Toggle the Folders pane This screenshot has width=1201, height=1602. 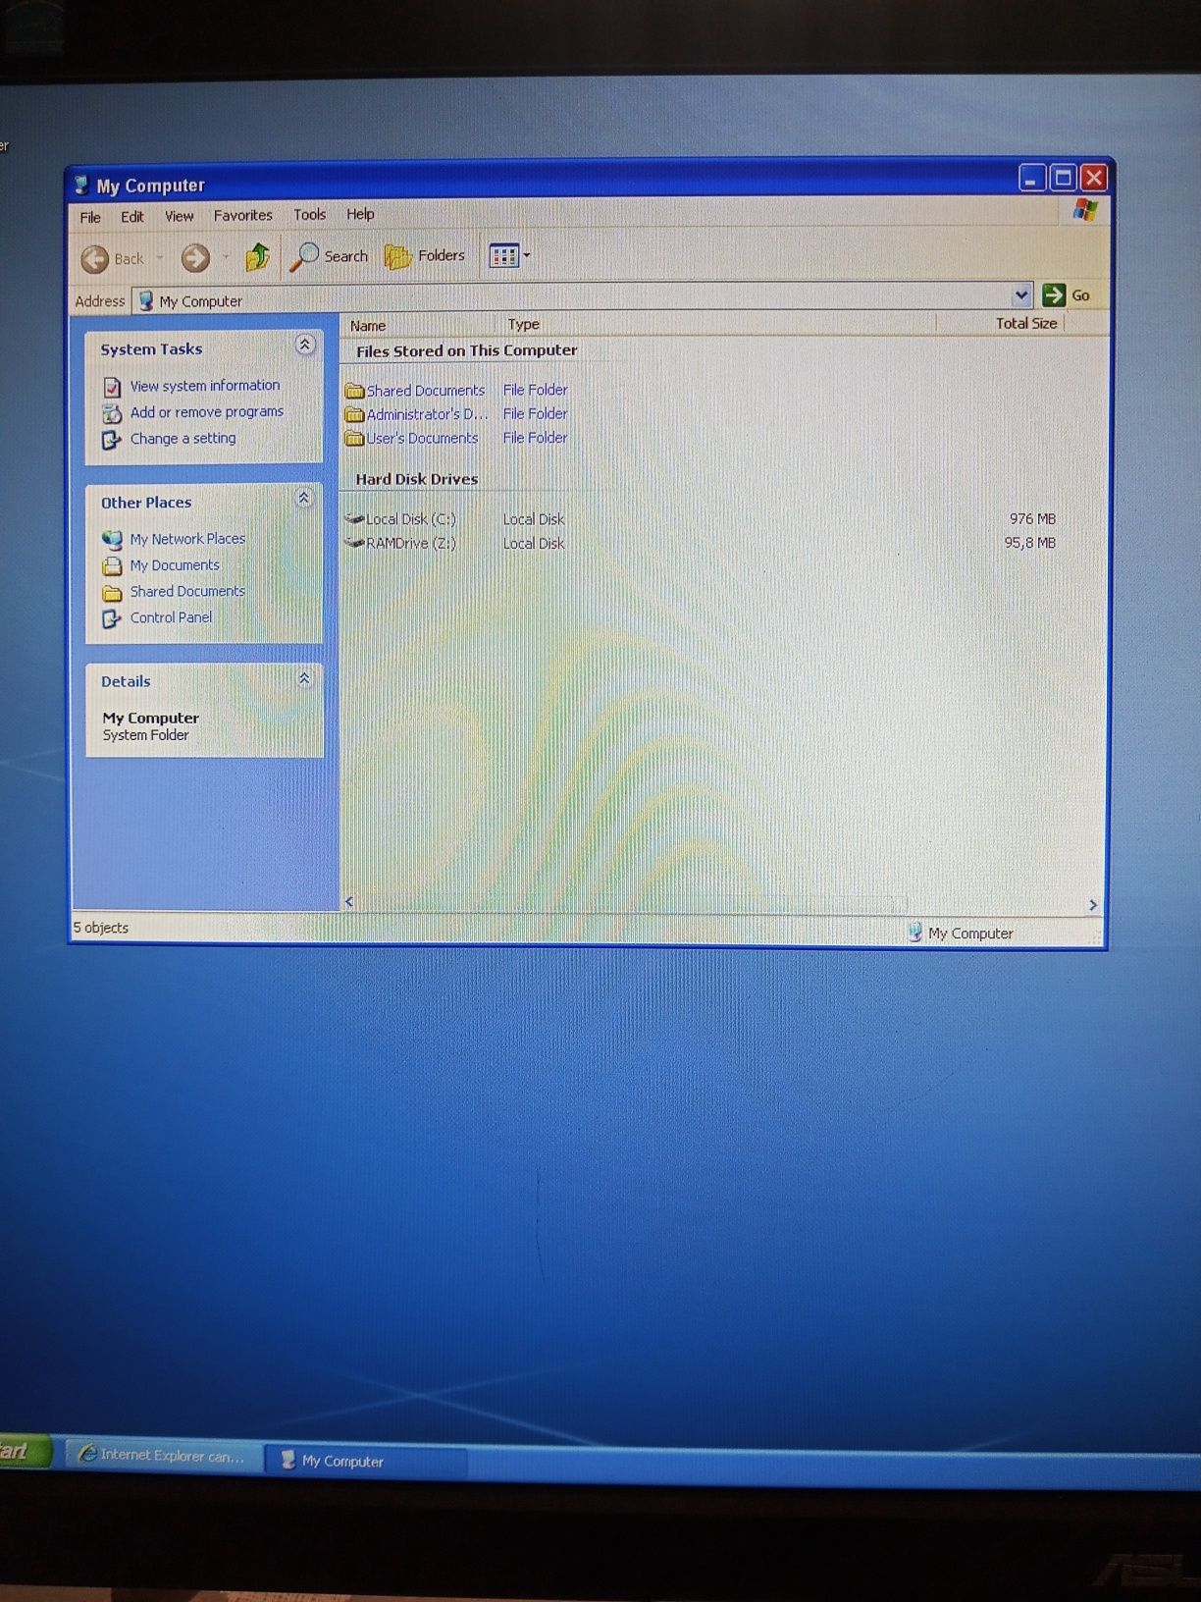[x=425, y=256]
